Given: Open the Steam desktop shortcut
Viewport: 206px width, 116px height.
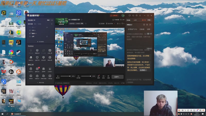Looking at the screenshot, I should pos(19,53).
